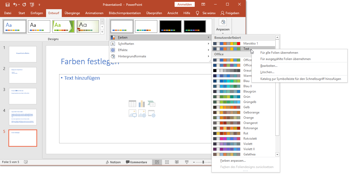Open the Farben submenu

click(160, 37)
